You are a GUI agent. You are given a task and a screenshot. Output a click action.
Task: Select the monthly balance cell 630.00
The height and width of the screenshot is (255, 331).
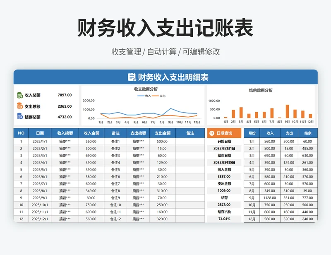pyautogui.click(x=307, y=156)
